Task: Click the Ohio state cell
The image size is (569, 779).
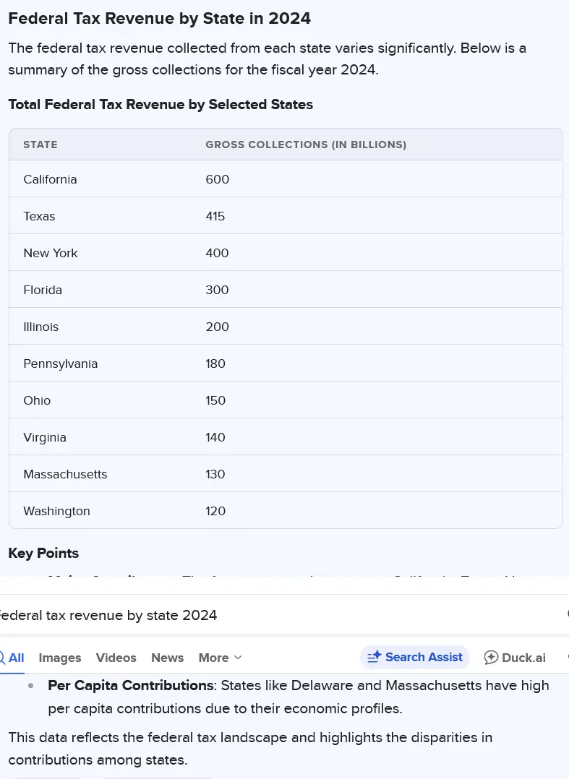Action: click(37, 400)
